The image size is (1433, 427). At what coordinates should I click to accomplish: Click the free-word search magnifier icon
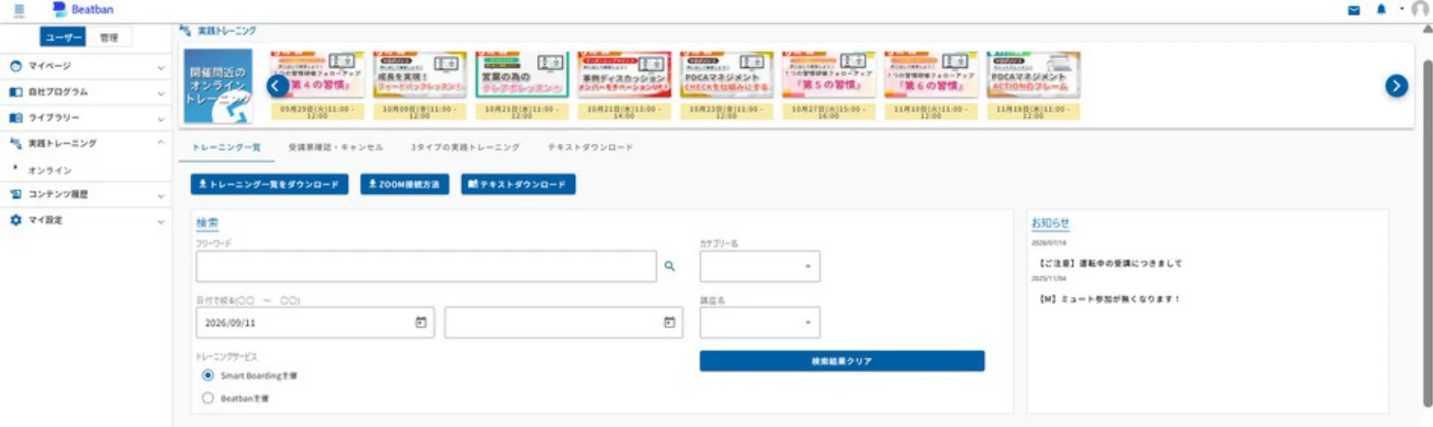[x=670, y=266]
